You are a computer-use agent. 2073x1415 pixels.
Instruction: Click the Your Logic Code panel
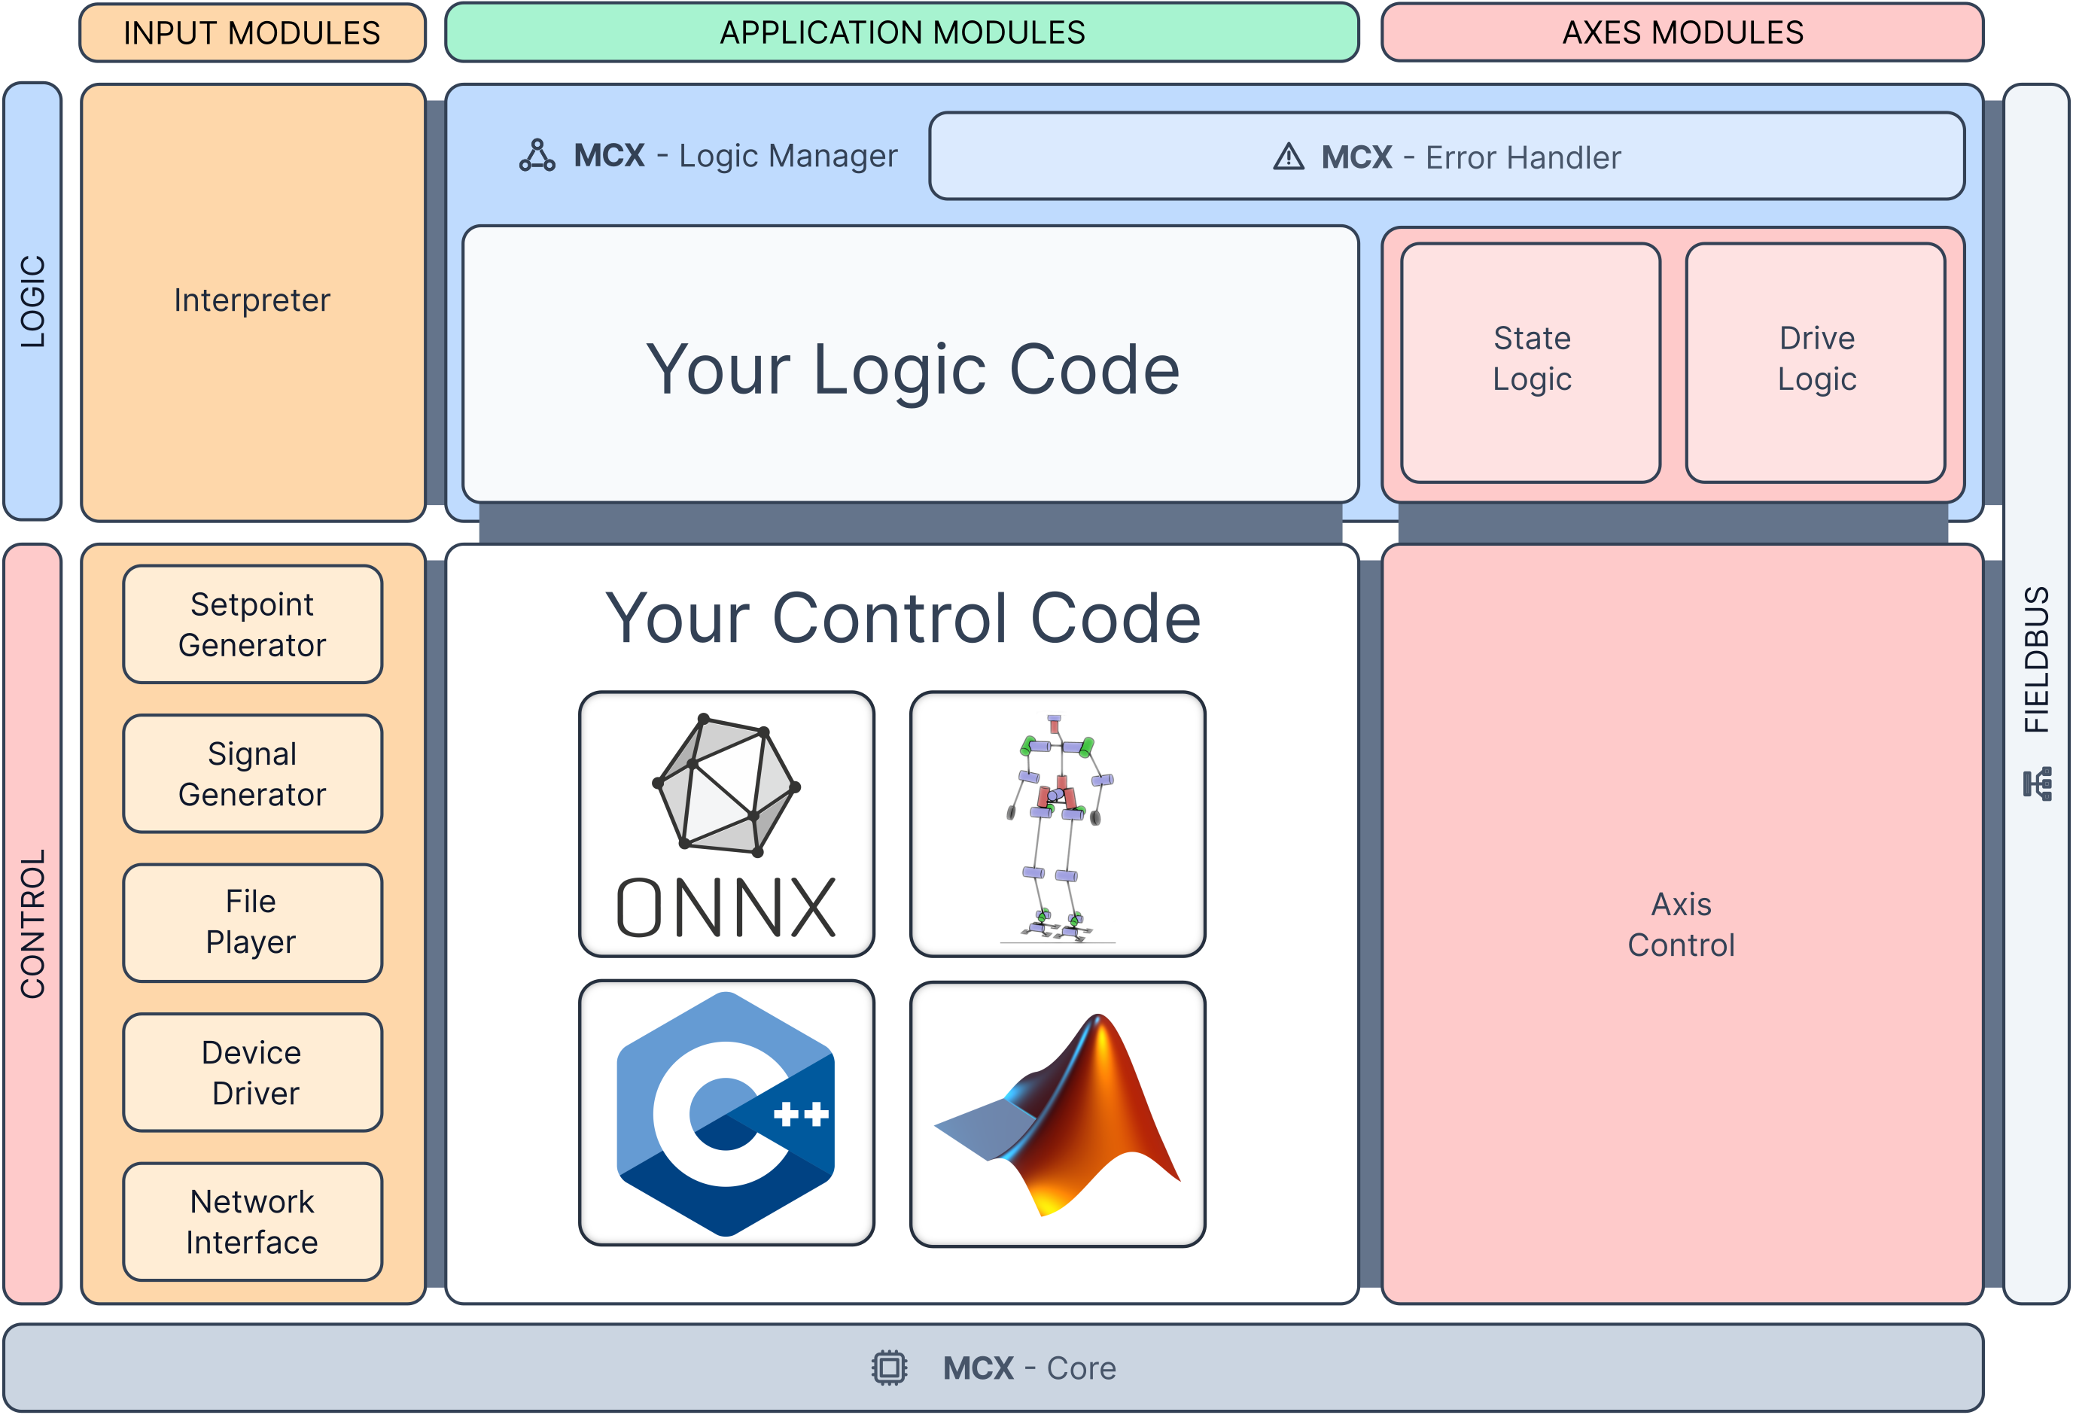911,366
